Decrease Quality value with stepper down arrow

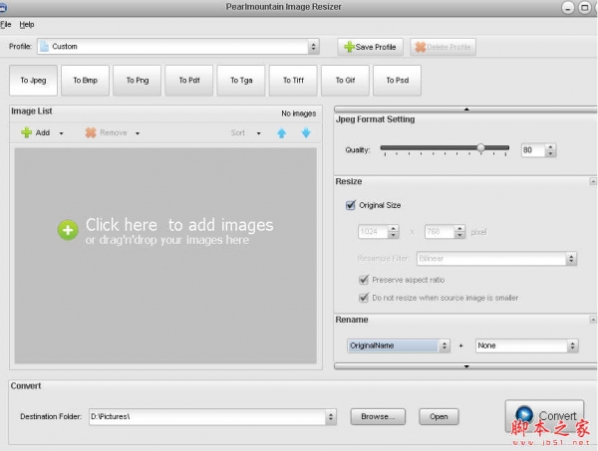coord(550,153)
